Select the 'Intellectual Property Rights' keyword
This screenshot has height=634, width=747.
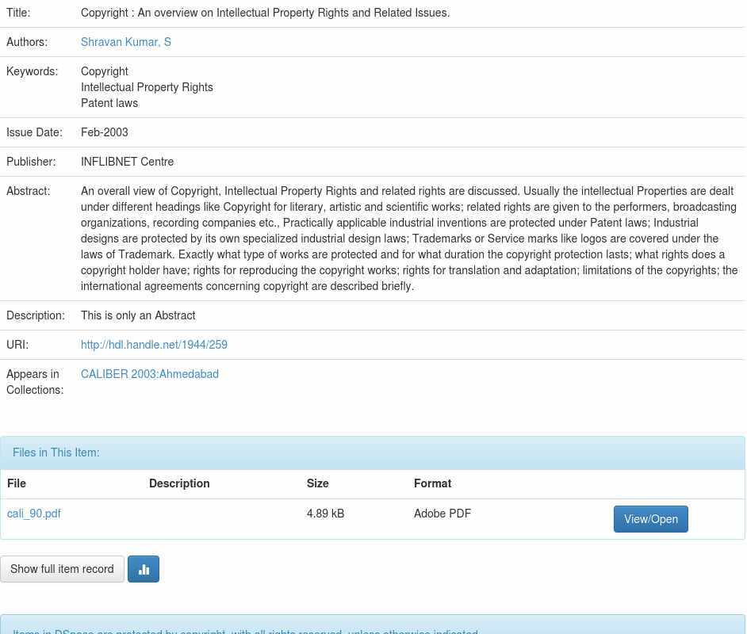pyautogui.click(x=147, y=87)
